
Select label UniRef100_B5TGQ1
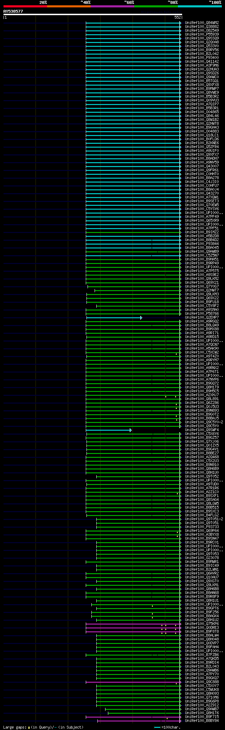[x=202, y=81]
